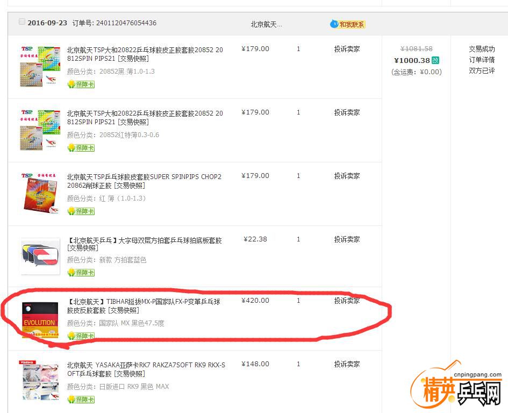Click price ¥22.38 of racket case
Viewport: 508px width, 413px height.
255,239
